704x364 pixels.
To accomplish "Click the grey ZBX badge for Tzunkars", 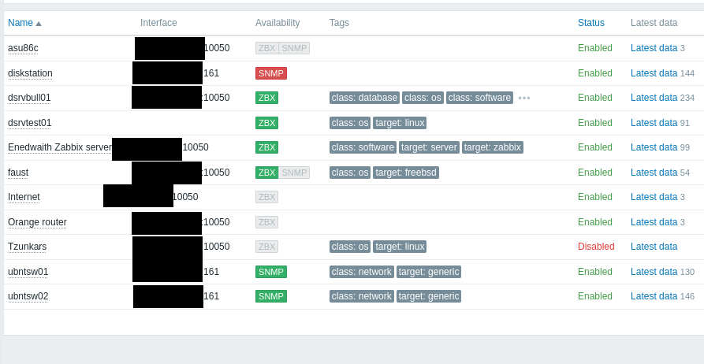I will (266, 247).
